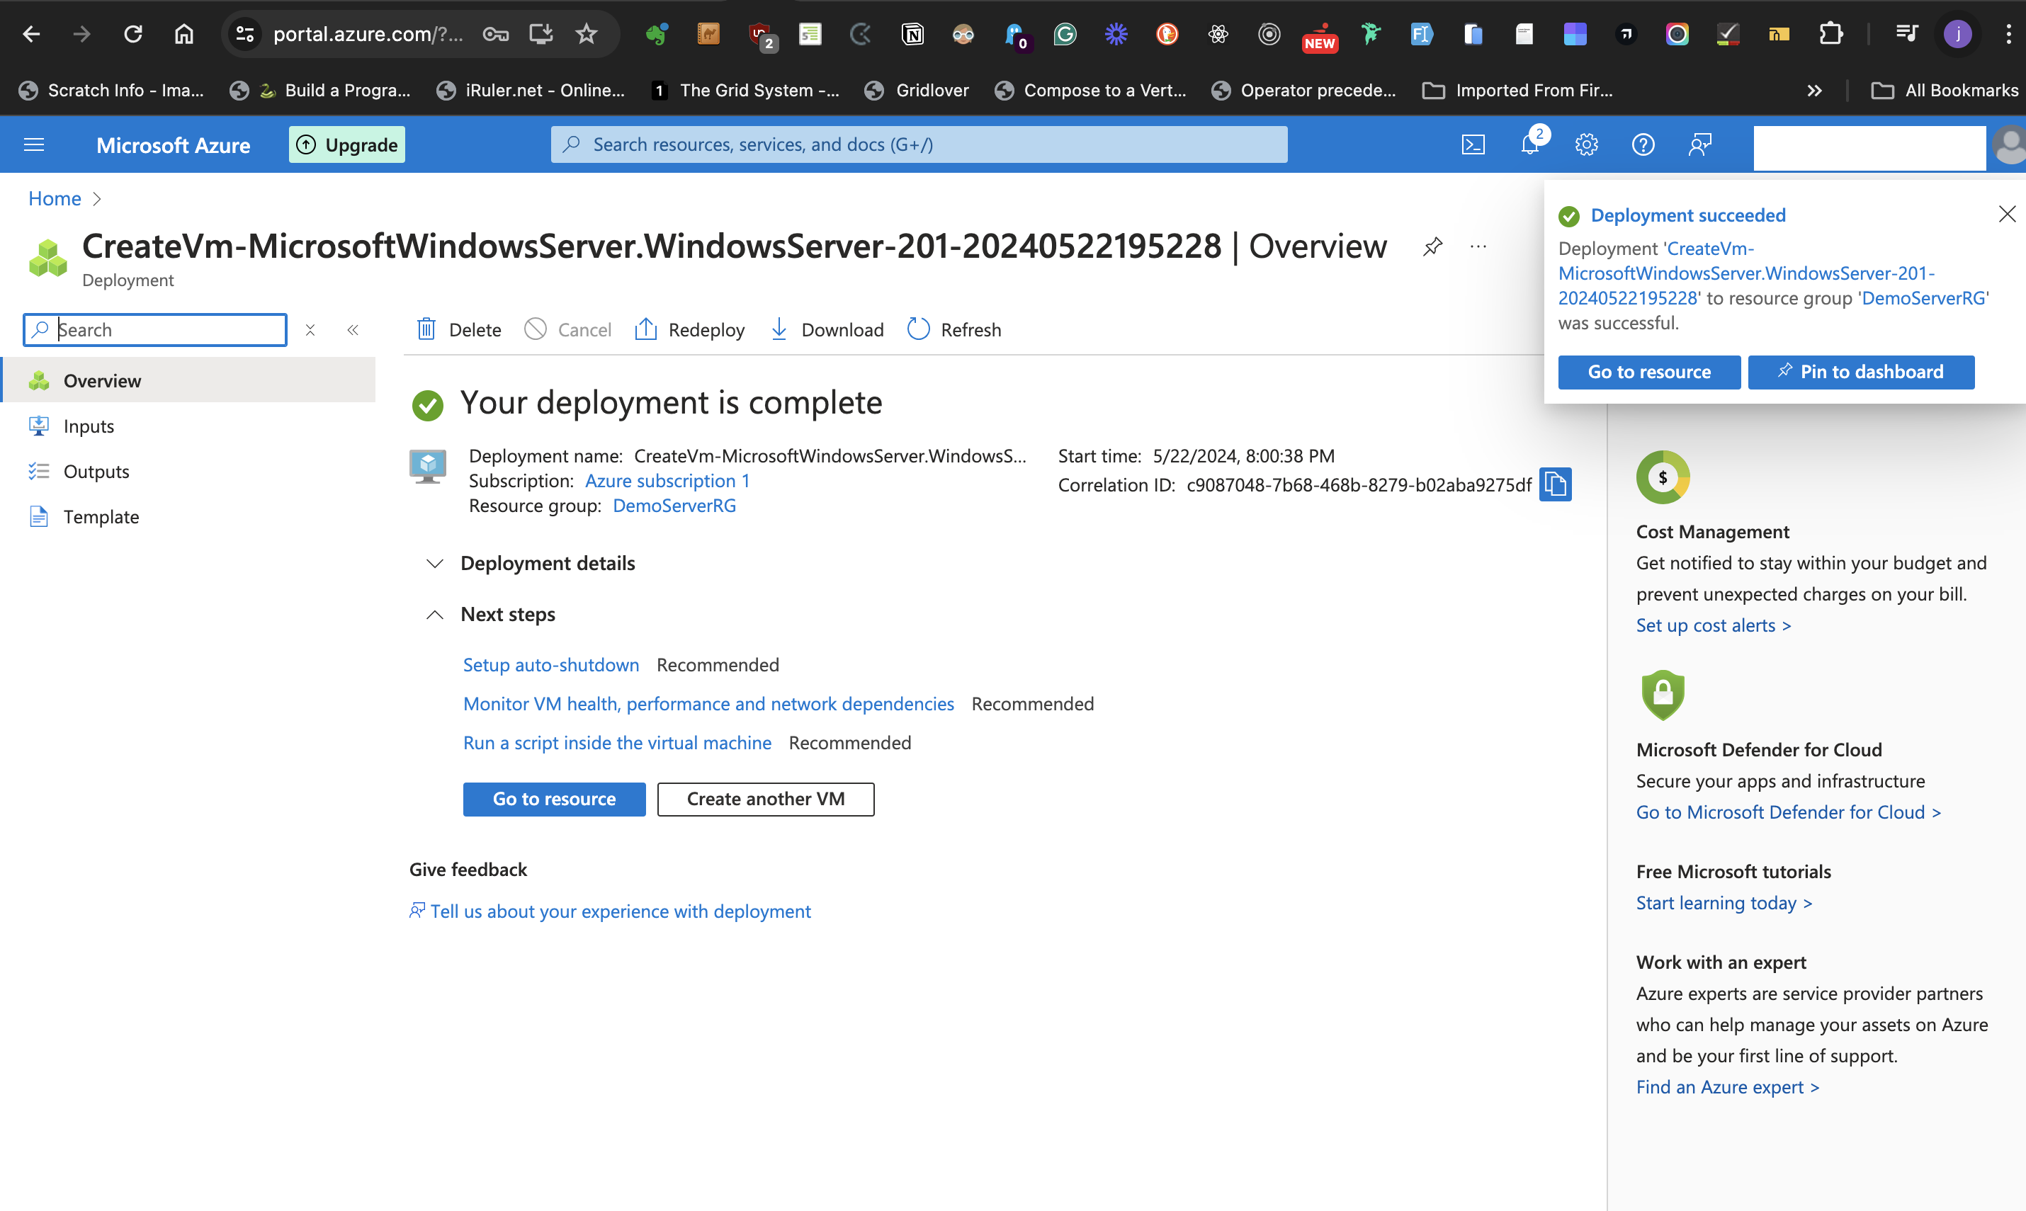Click the Create another VM button

765,799
